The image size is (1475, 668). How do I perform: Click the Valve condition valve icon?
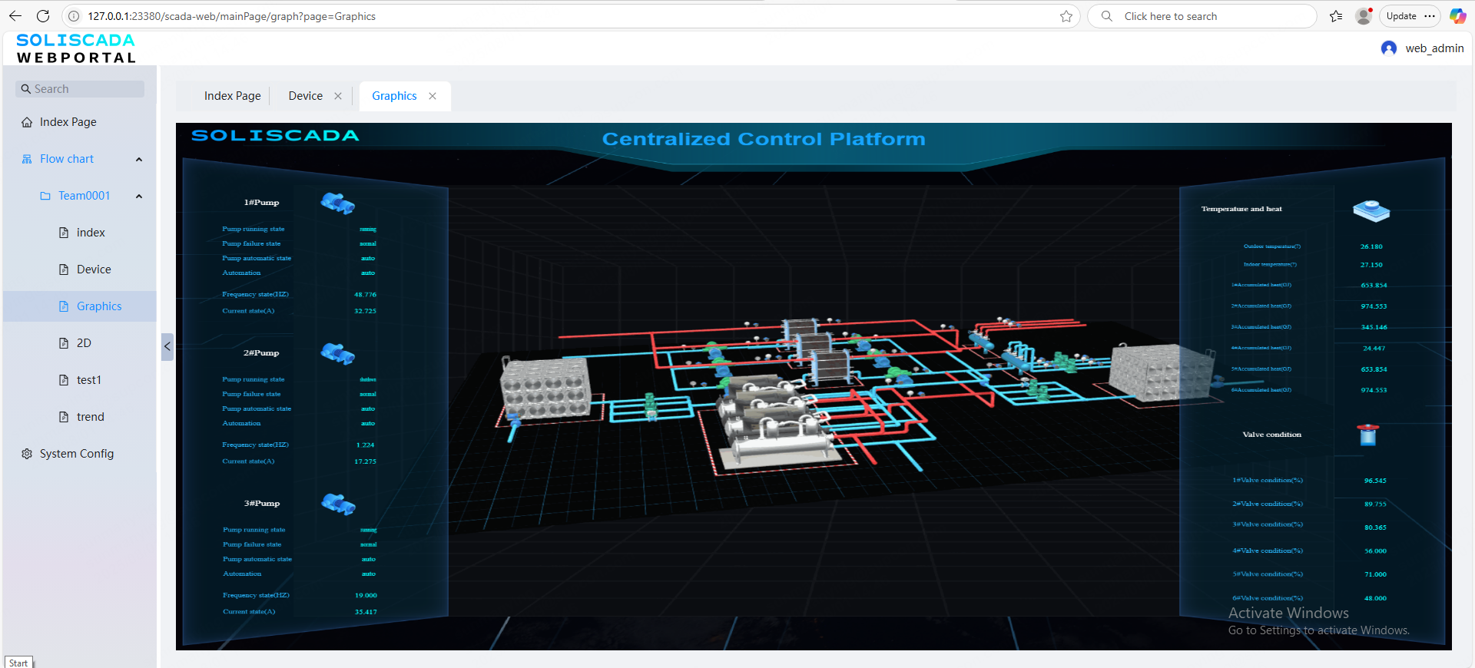coord(1368,435)
